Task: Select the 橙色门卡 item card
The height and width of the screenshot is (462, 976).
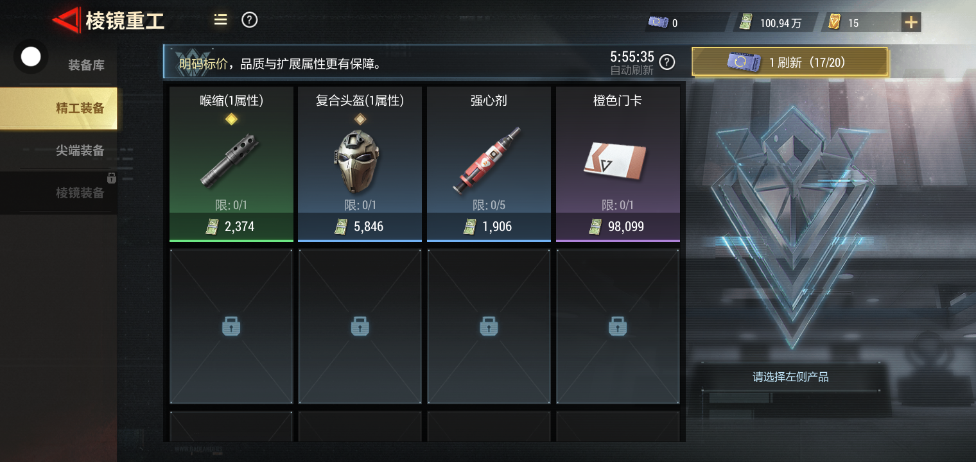Action: click(x=618, y=164)
